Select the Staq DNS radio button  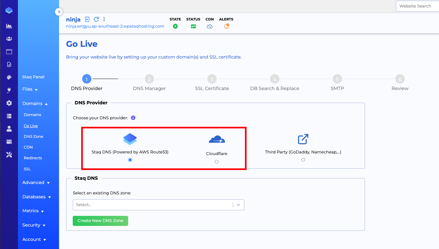pos(130,160)
